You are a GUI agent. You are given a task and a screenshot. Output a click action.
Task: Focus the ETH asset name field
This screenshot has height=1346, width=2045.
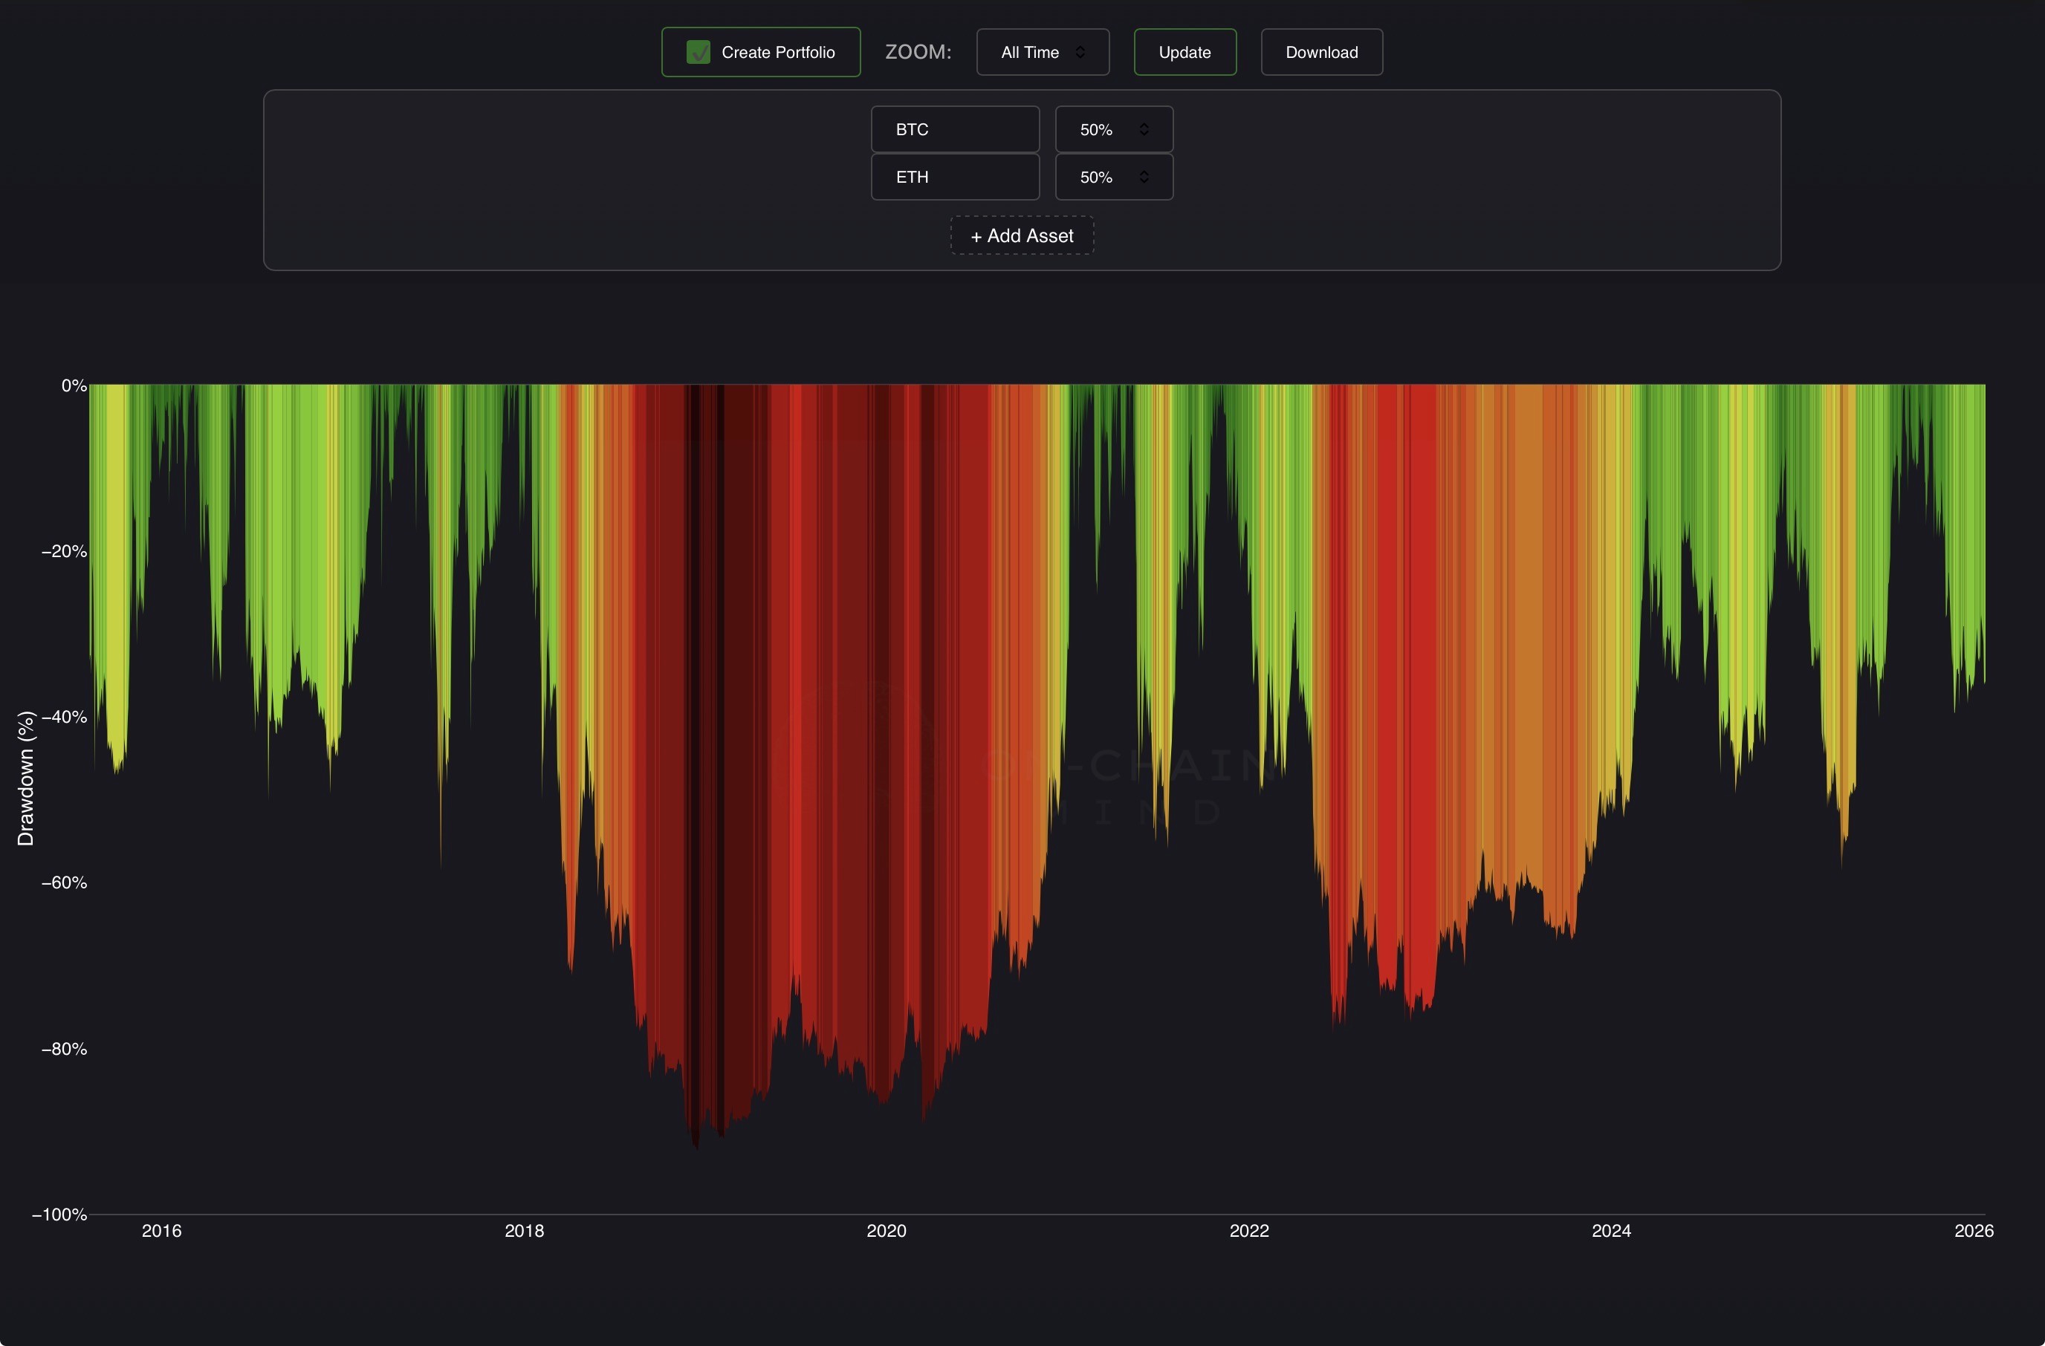(x=955, y=177)
